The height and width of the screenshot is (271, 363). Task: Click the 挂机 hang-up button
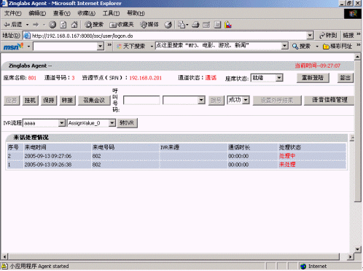tap(30, 101)
